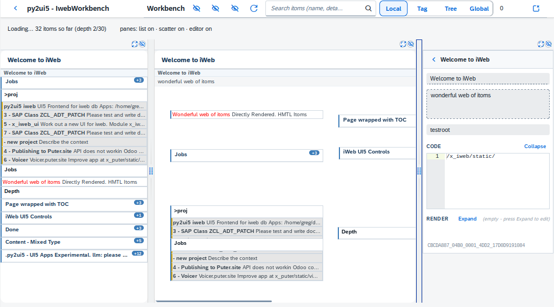Maximize the editor pane with fullscreen icon
The width and height of the screenshot is (554, 307).
click(x=540, y=44)
